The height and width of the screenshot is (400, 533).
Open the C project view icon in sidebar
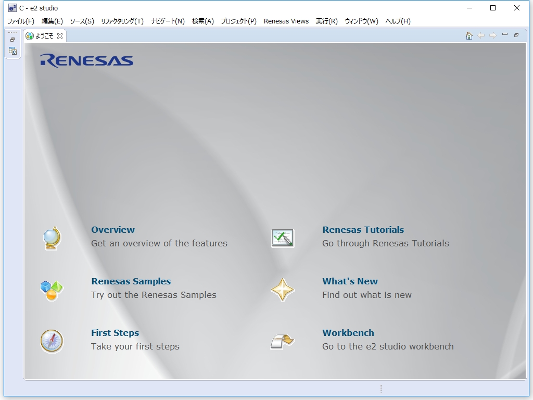[12, 51]
